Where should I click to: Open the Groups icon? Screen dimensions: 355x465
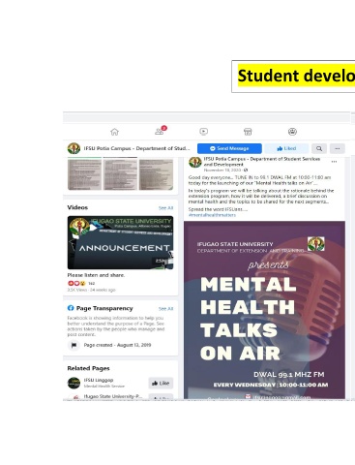[x=292, y=132]
